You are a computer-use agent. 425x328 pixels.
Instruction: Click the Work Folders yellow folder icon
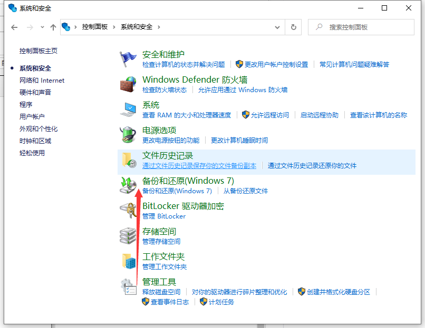point(127,261)
